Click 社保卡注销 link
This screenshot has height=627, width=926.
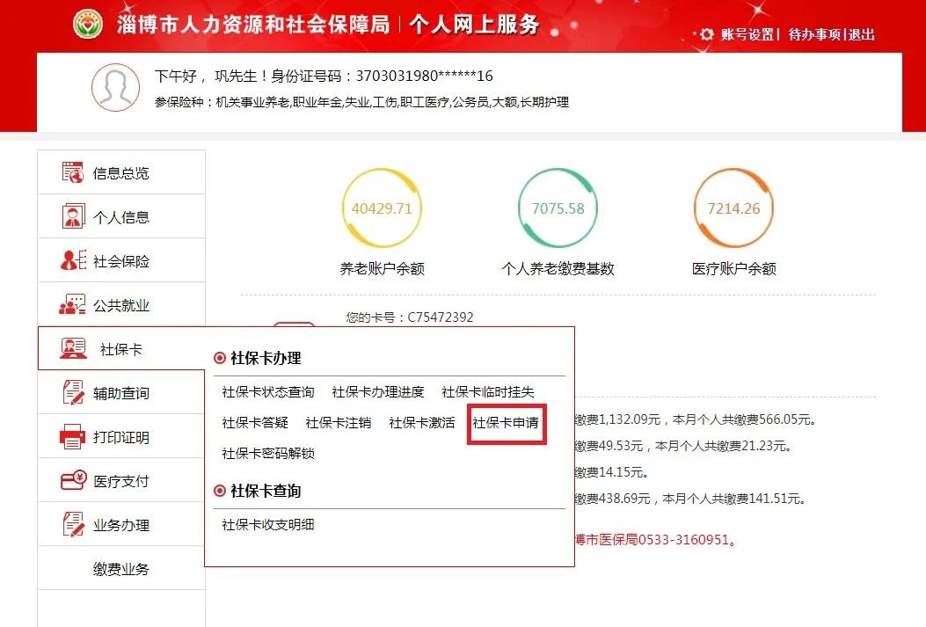[x=339, y=423]
